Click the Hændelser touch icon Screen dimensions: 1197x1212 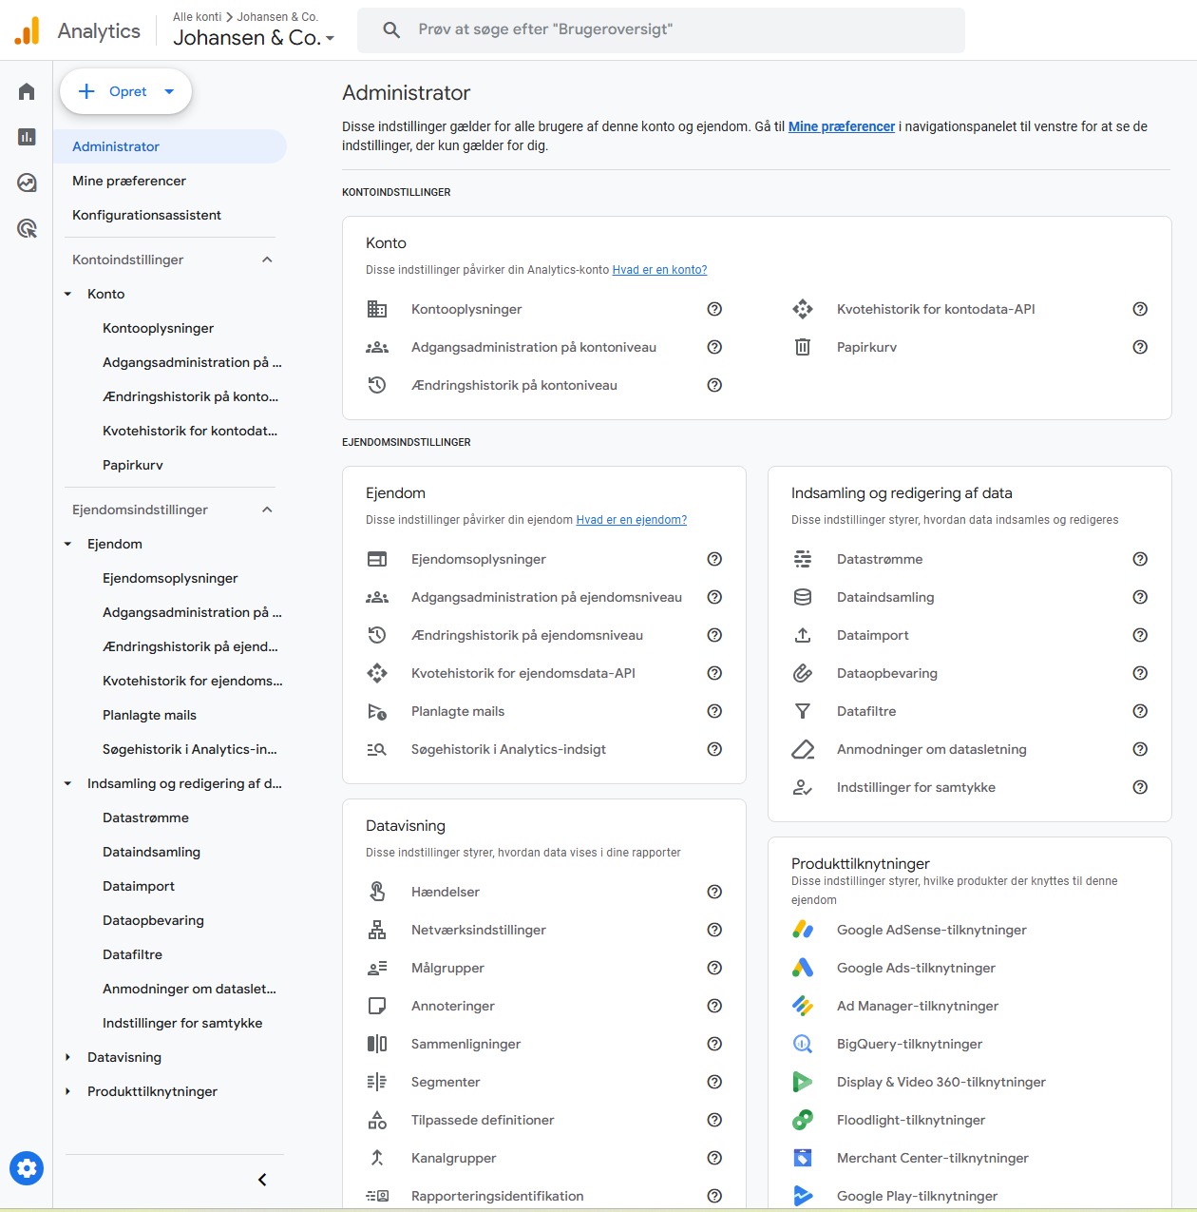(x=377, y=892)
